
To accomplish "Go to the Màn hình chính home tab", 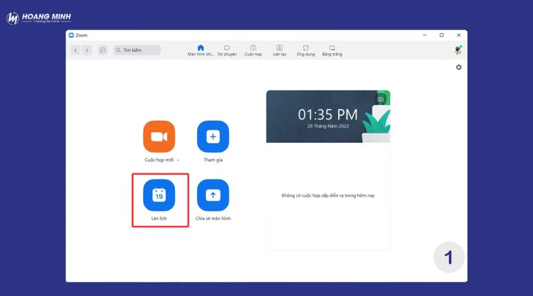I will (x=201, y=50).
